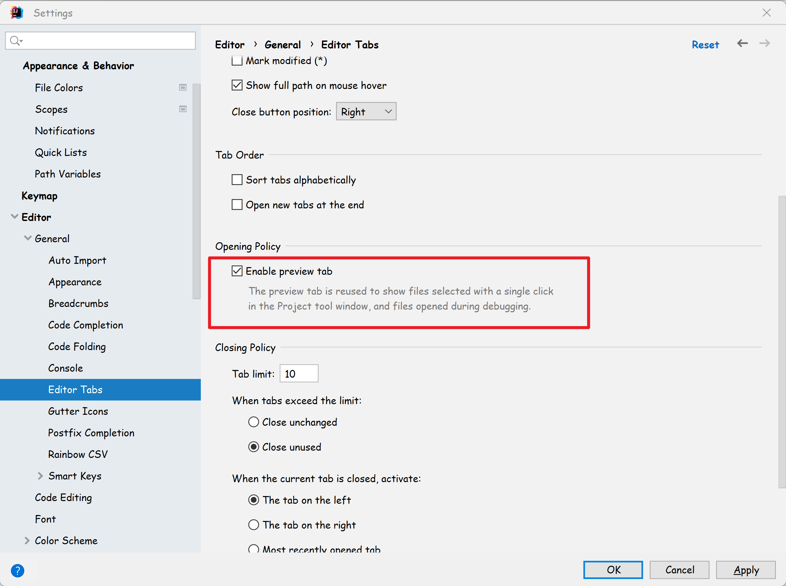The width and height of the screenshot is (786, 586).
Task: Click the project-level icon beside Scopes
Action: point(183,109)
